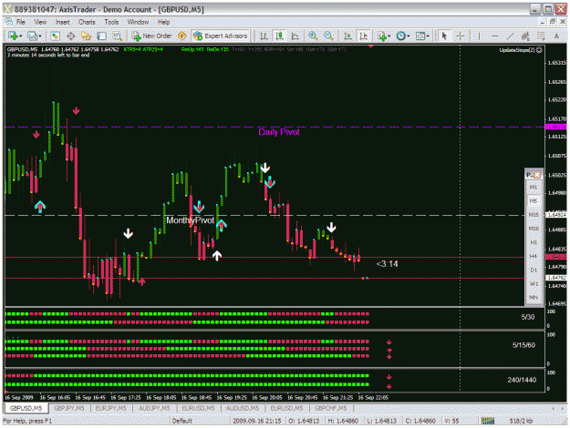The height and width of the screenshot is (428, 570).
Task: Close the floating period panel
Action: [537, 175]
